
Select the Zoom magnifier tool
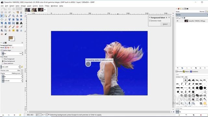[13, 16]
